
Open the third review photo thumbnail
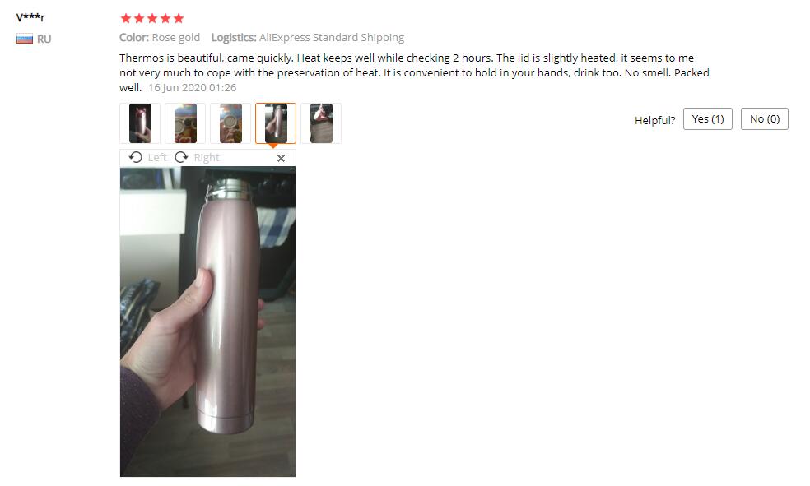coord(230,123)
